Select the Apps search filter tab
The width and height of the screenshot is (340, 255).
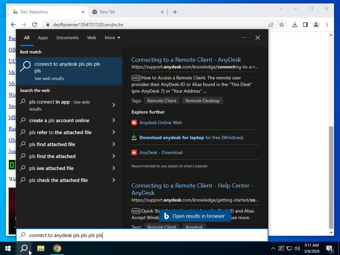point(43,38)
